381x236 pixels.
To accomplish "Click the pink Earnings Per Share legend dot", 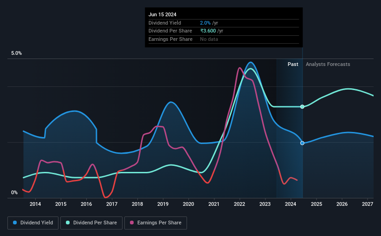I will pos(132,223).
